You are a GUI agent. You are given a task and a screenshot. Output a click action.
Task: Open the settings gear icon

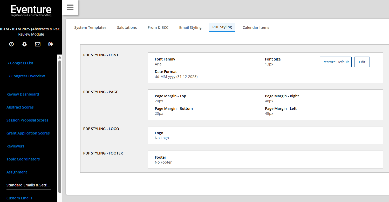pyautogui.click(x=24, y=44)
